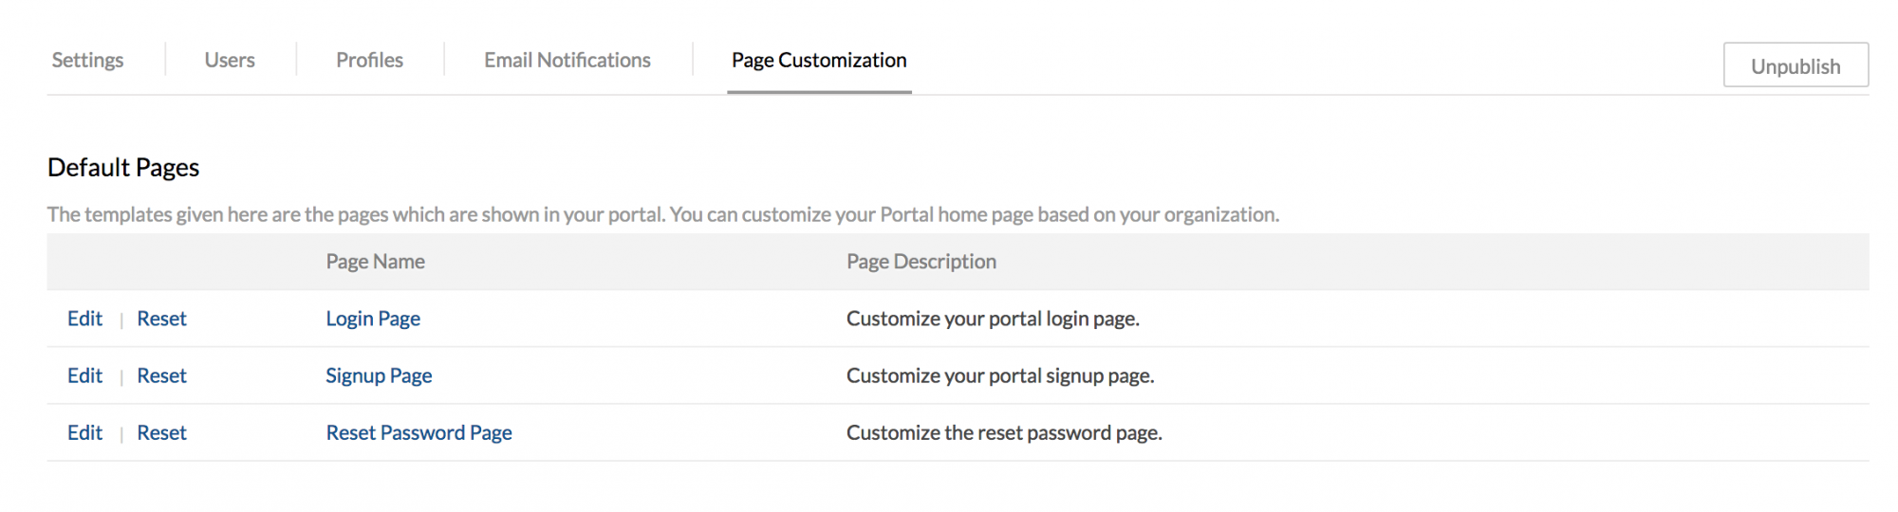The width and height of the screenshot is (1898, 512).
Task: Open the Settings tab
Action: tap(87, 60)
